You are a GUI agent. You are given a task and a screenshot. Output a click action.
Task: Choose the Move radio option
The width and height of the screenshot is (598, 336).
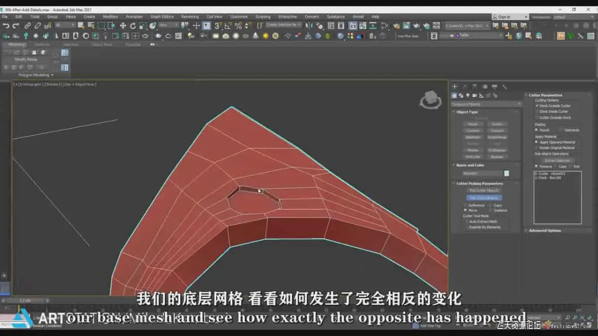tap(470, 210)
